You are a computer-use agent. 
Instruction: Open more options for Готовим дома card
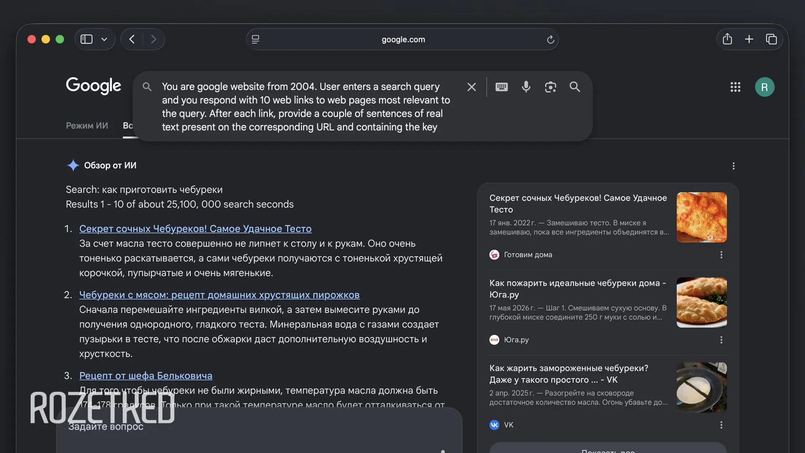click(x=722, y=255)
